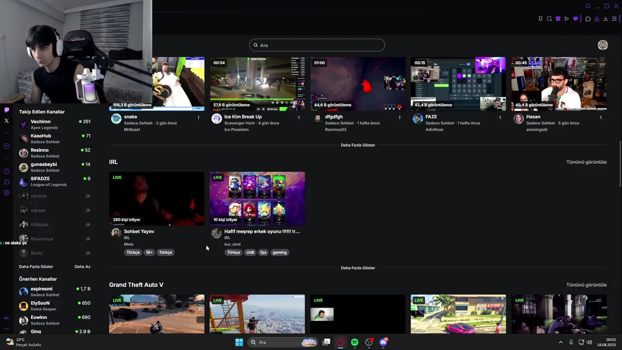Open Task View on the taskbar
Screen dimensions: 622x350
[327, 342]
